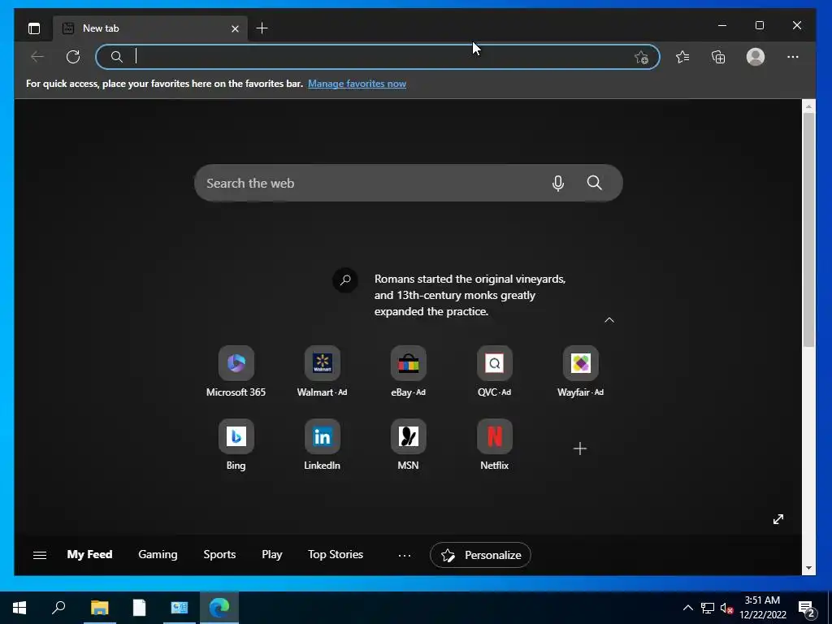The width and height of the screenshot is (832, 624).
Task: Switch to the Play tab
Action: pyautogui.click(x=272, y=554)
